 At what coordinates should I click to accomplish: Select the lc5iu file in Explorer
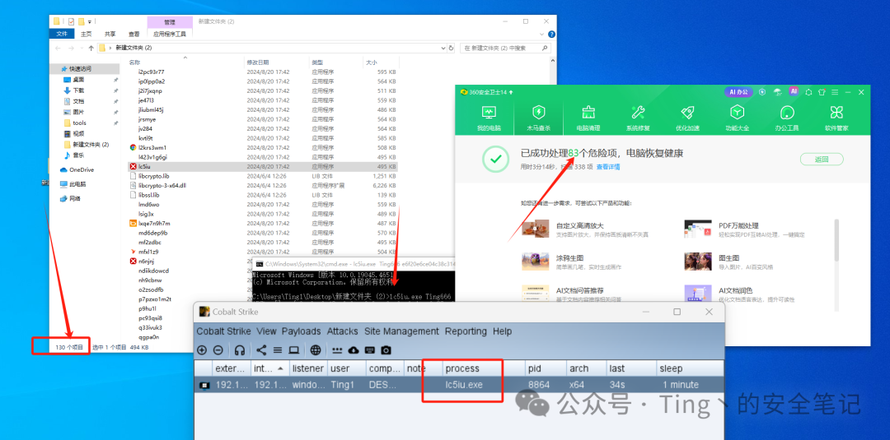click(262, 166)
